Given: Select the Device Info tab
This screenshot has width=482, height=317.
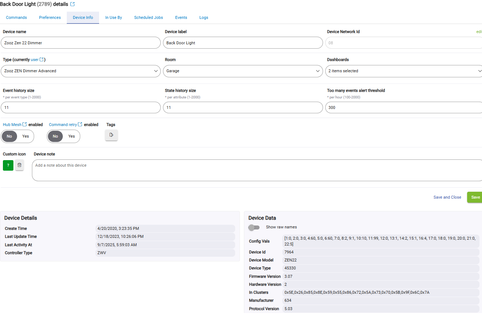Looking at the screenshot, I should pos(83,17).
